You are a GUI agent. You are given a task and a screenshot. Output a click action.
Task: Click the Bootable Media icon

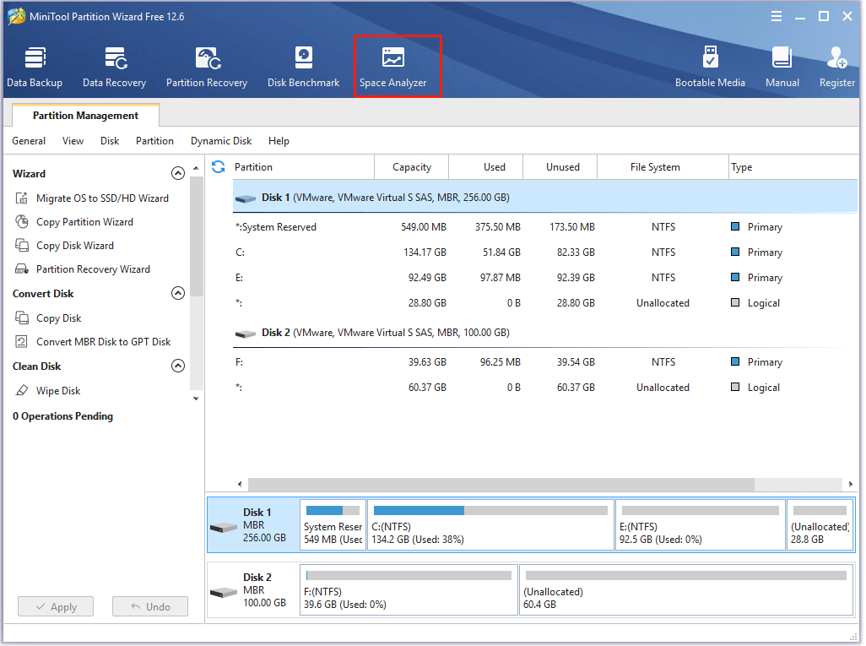[710, 67]
